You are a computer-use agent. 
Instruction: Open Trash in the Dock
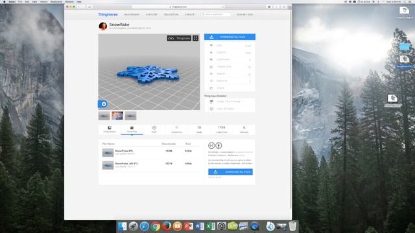coord(292,227)
